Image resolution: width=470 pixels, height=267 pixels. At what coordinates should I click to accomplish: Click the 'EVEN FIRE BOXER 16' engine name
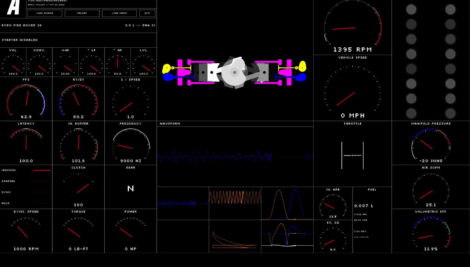(22, 25)
